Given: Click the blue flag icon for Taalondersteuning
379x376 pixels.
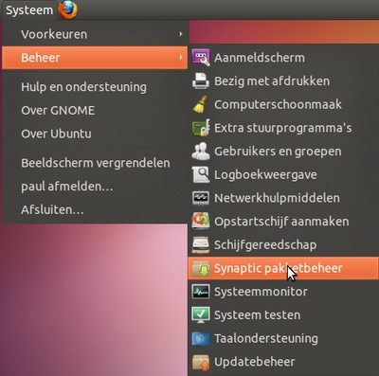Looking at the screenshot, I should (201, 338).
